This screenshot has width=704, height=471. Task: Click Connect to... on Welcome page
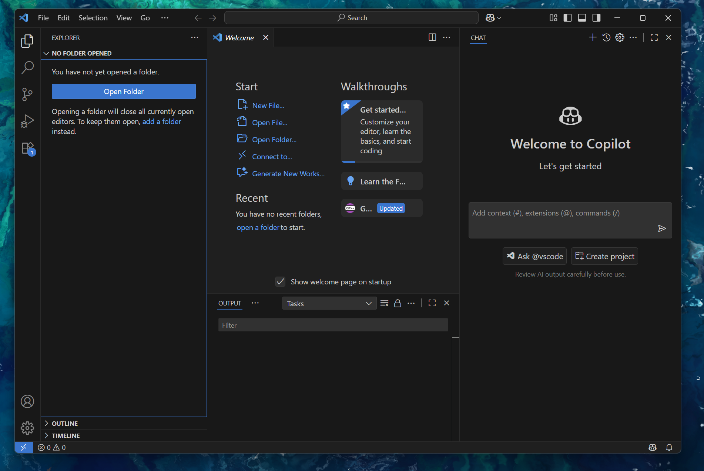coord(272,157)
